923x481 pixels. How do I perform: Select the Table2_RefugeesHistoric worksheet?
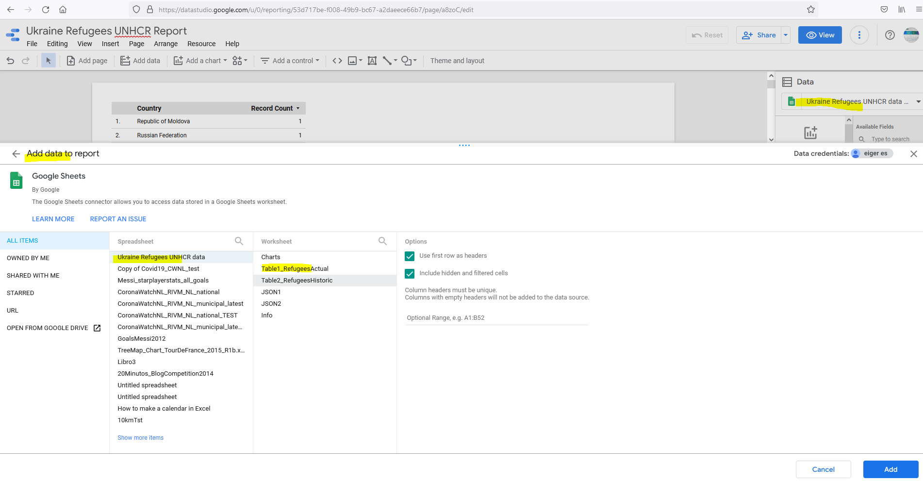[325, 281]
